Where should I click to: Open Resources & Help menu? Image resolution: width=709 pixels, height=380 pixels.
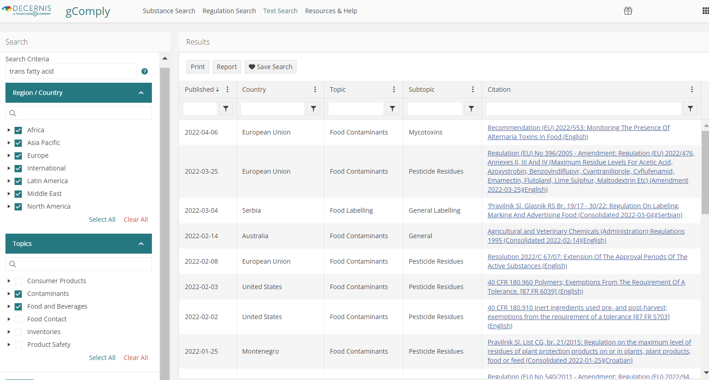tap(331, 11)
